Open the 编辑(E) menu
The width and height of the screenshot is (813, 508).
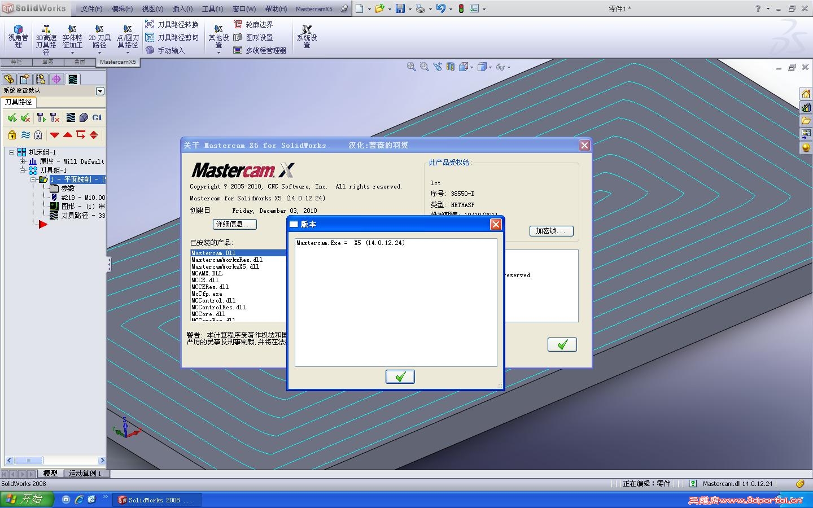pyautogui.click(x=122, y=9)
